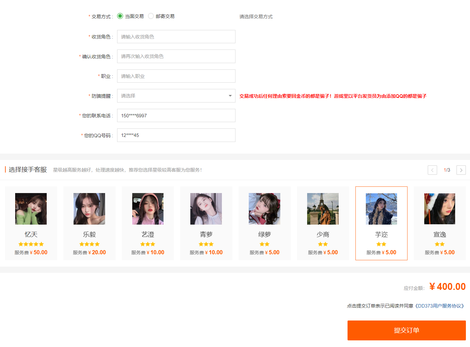Go to previous customer service page arrow
Image resolution: width=470 pixels, height=347 pixels.
coord(432,170)
